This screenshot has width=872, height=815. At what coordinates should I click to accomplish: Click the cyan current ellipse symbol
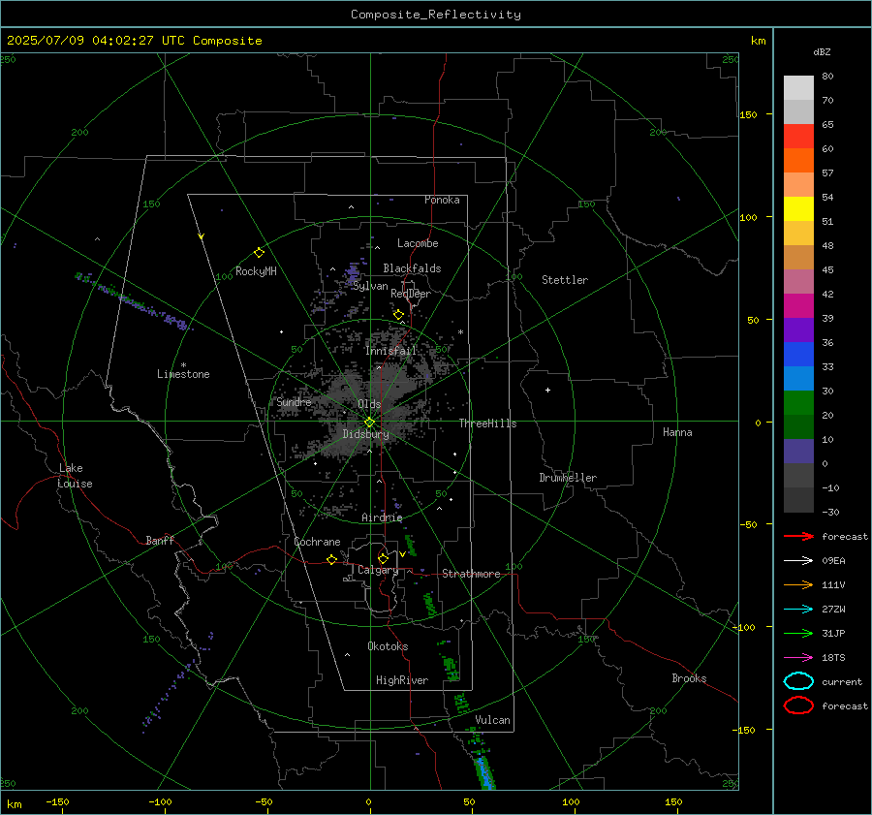[798, 681]
